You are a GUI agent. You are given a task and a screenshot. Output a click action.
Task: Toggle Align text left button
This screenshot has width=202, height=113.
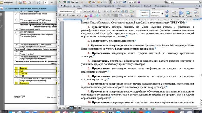104,15
